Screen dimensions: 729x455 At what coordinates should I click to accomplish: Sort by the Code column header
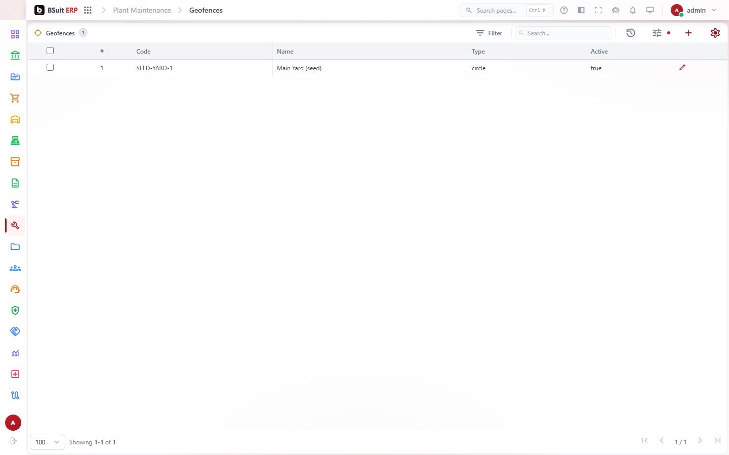[x=143, y=52]
